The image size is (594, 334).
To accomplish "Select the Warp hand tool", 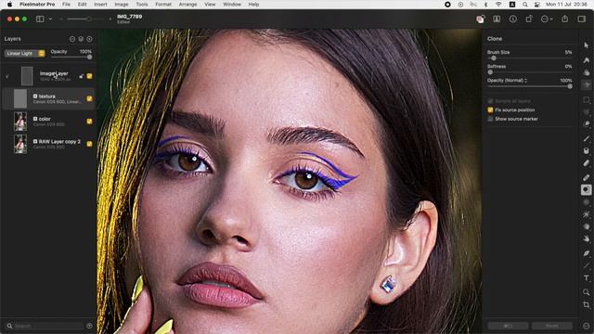I will pos(587,239).
